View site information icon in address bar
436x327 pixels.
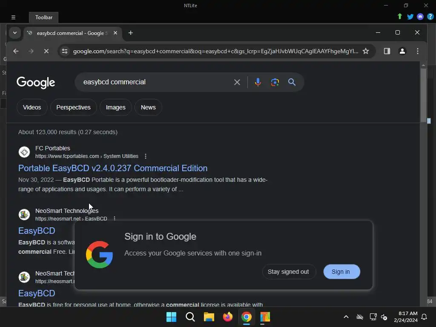[x=65, y=51]
